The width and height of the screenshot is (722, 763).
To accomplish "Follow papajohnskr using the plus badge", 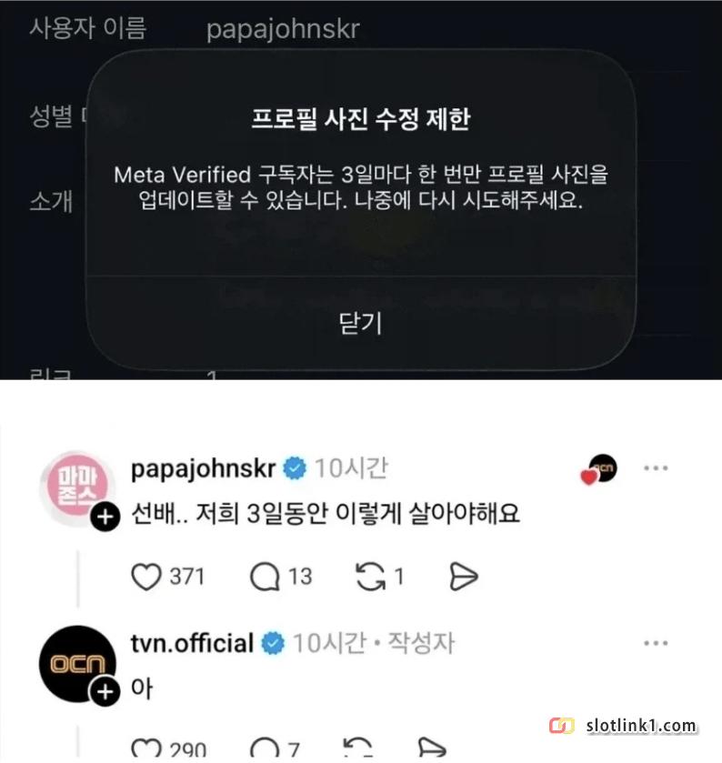I will (105, 517).
